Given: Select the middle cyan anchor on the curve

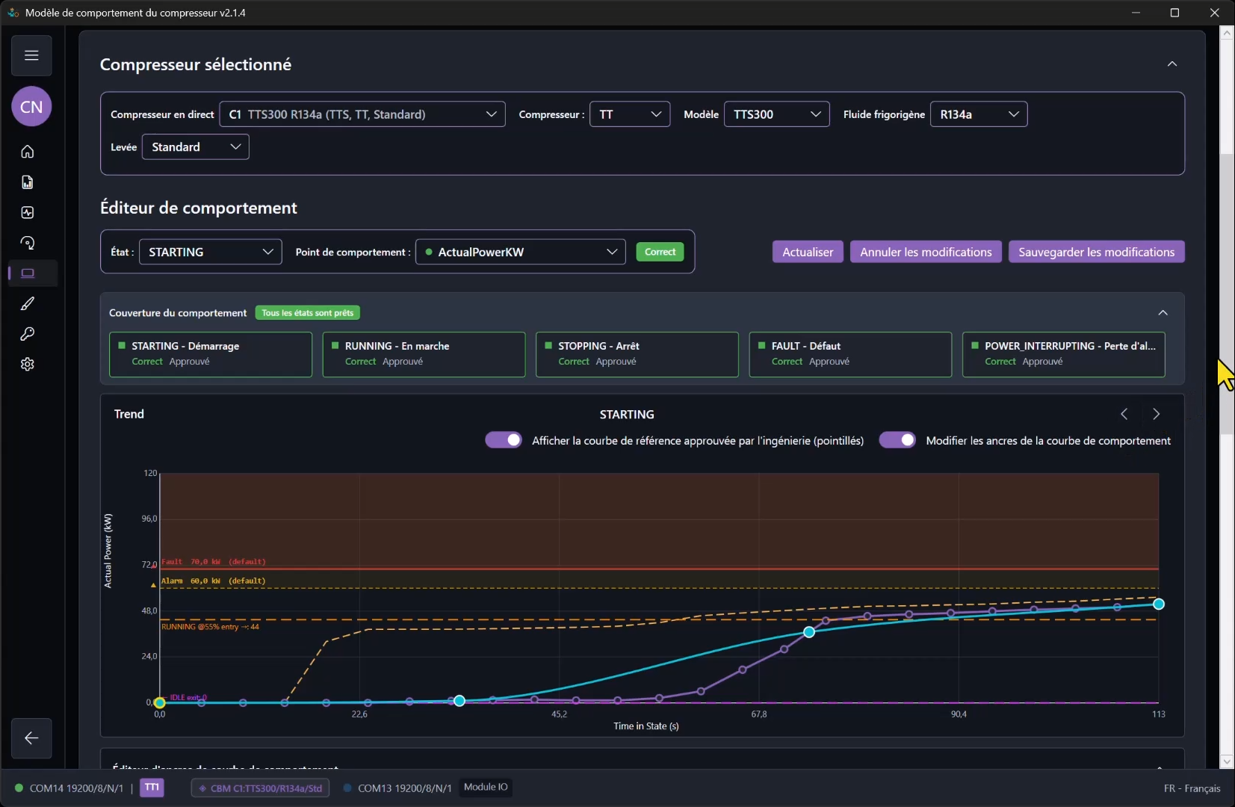Looking at the screenshot, I should (809, 632).
